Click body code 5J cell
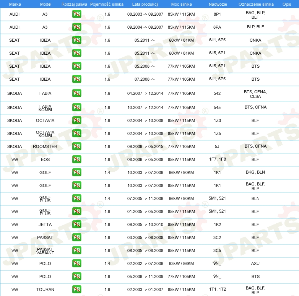299x296 pixels. 217,146
